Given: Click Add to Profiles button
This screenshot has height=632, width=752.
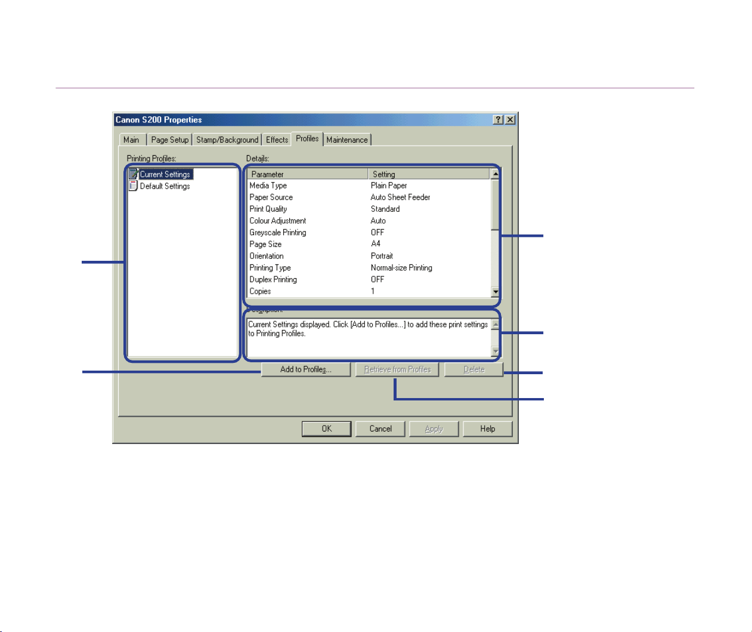Looking at the screenshot, I should pyautogui.click(x=306, y=369).
